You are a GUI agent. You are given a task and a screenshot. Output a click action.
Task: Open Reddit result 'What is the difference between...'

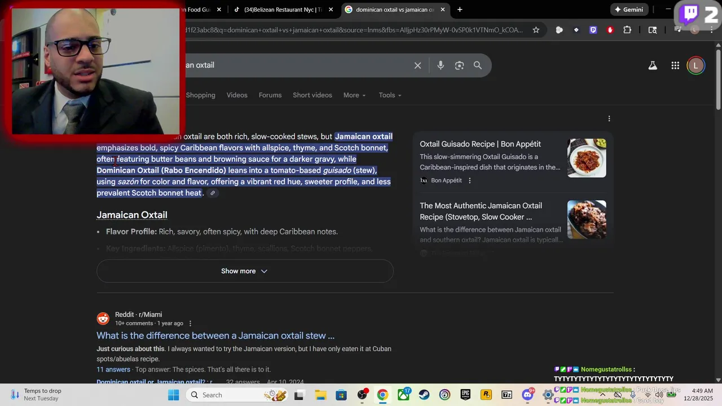coord(215,336)
